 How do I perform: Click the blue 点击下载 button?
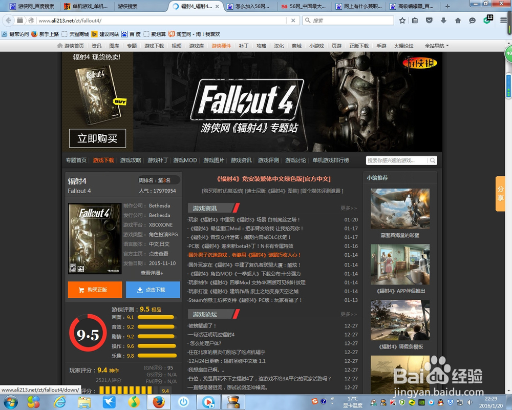point(153,290)
